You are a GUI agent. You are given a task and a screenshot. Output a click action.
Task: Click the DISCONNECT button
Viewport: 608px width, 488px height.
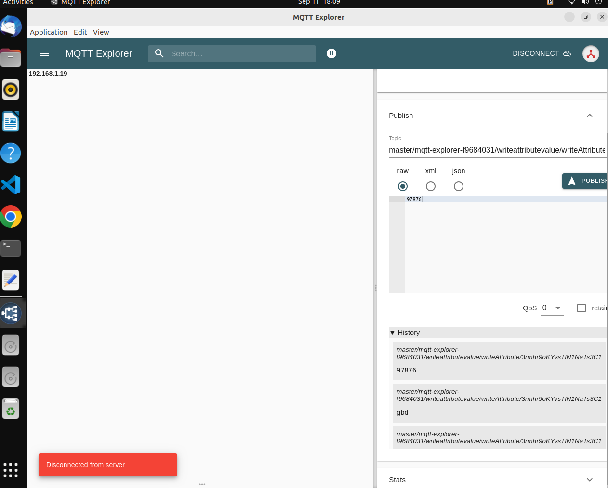coord(542,53)
